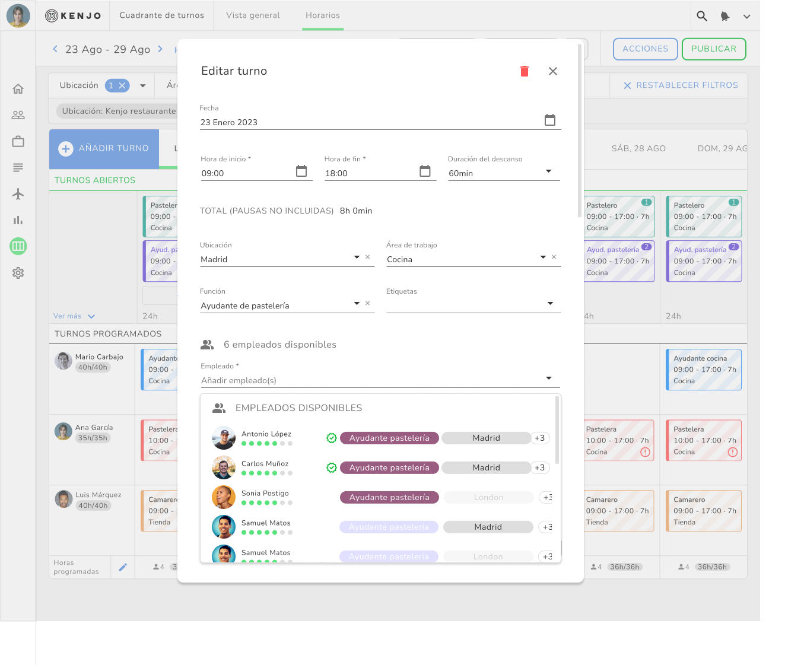Clear the Área de trabajo Cocina value
The height and width of the screenshot is (665, 785).
point(554,257)
